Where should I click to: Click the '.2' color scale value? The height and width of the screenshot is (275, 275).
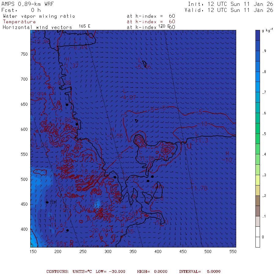click(264, 196)
